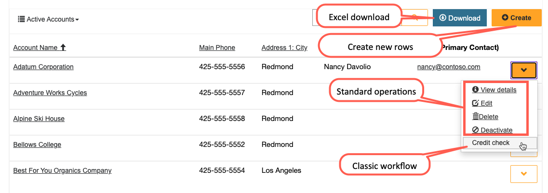The image size is (548, 193).
Task: Select the phone number 425-555-5552
Action: [x=222, y=145]
